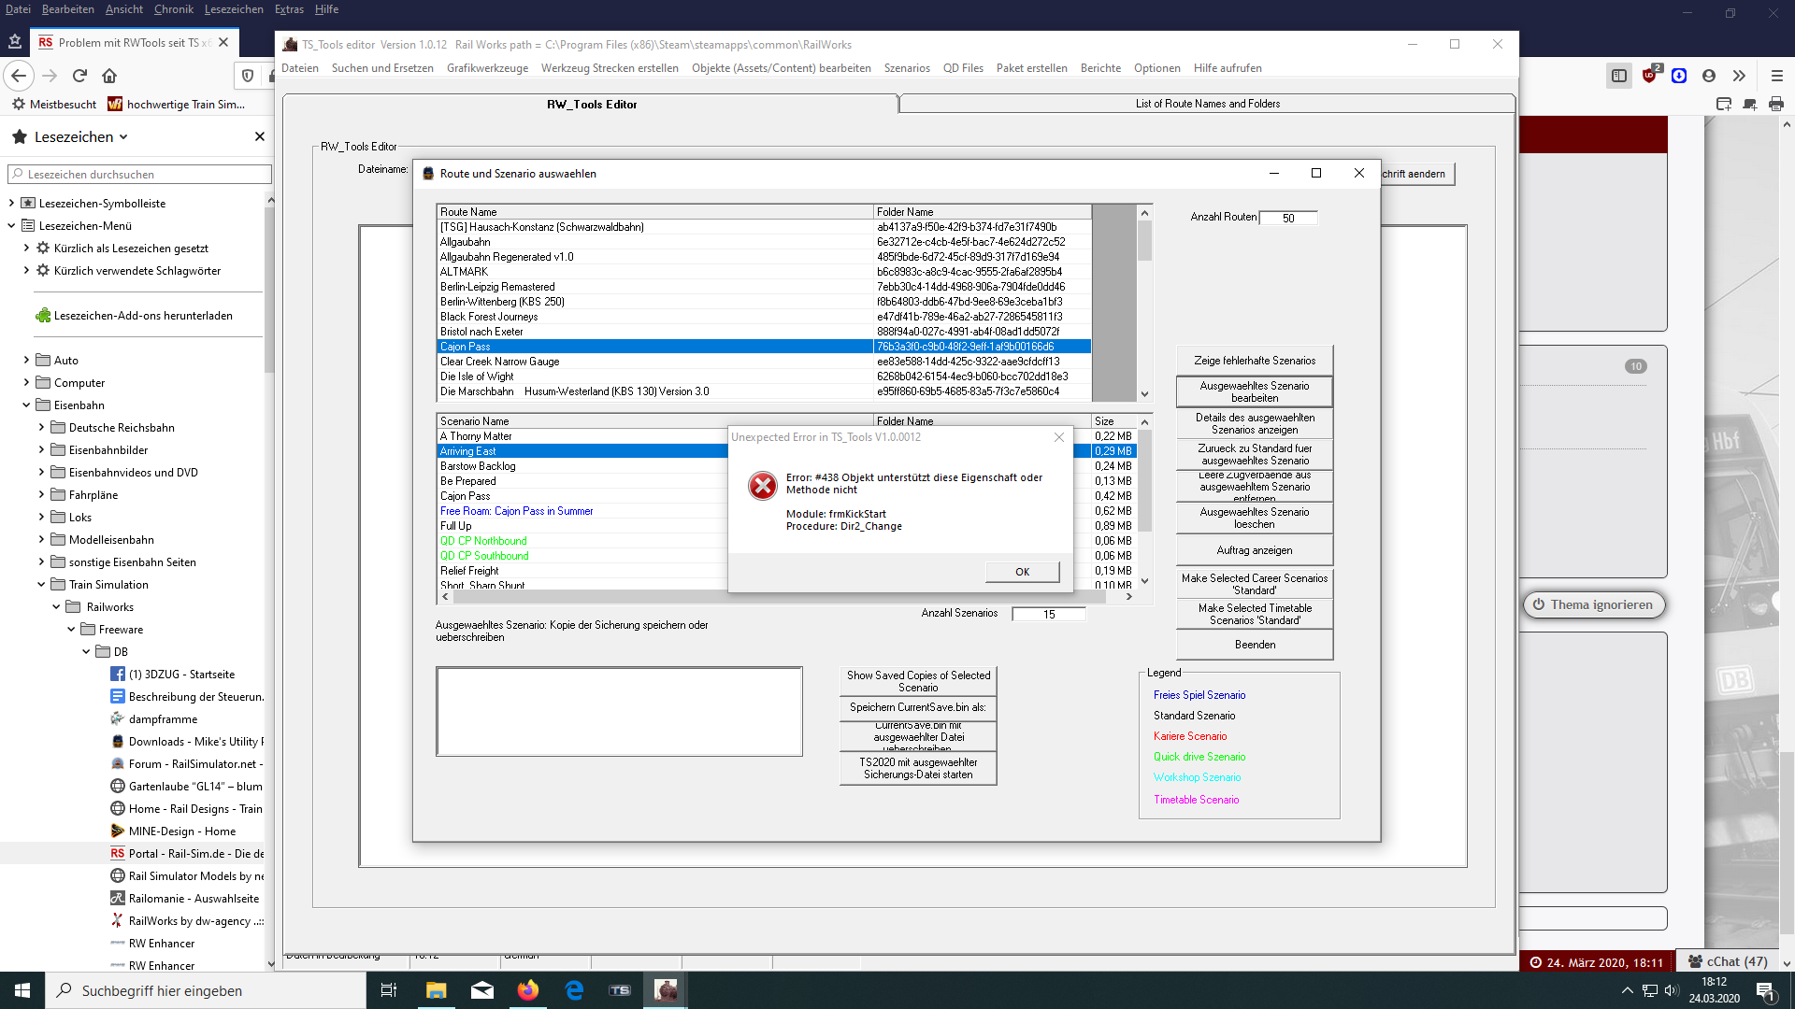Click the File Explorer taskbar icon
The height and width of the screenshot is (1009, 1795).
436,990
